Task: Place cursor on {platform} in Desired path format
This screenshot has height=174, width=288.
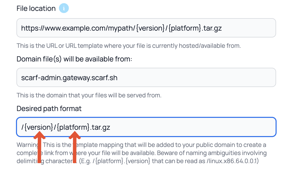Action: click(x=73, y=127)
